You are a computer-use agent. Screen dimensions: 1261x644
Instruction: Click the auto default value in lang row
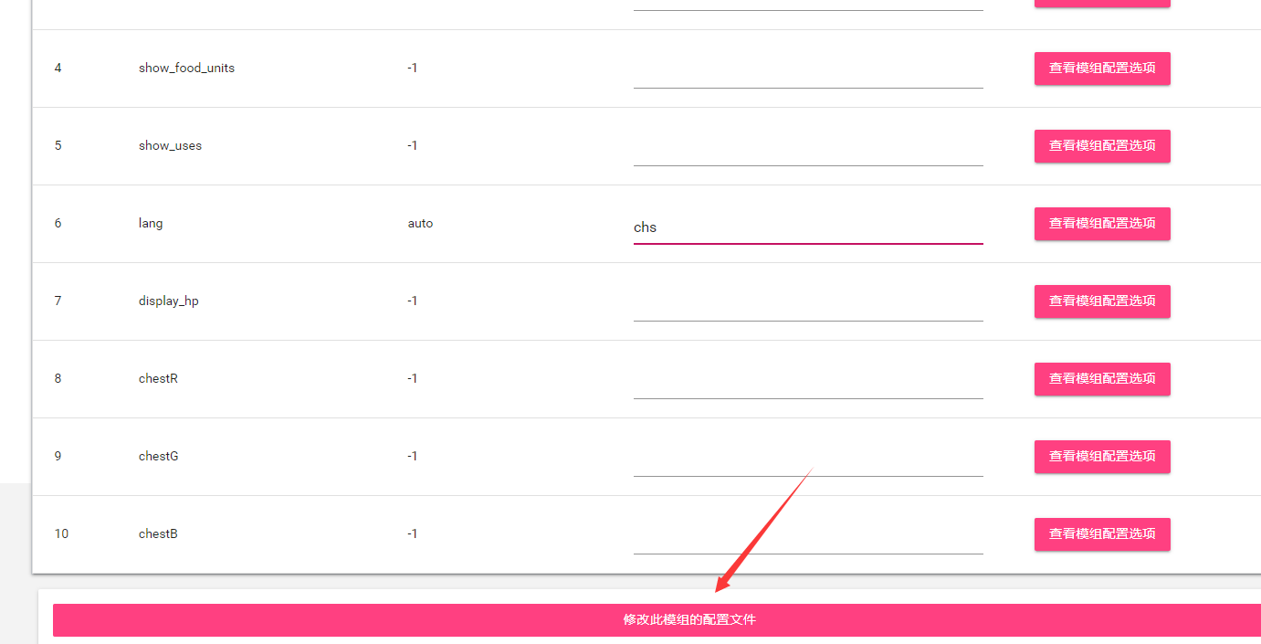(420, 223)
